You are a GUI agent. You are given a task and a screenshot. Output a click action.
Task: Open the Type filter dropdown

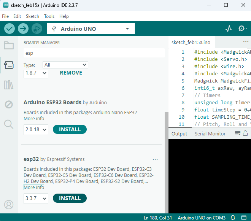(65, 65)
